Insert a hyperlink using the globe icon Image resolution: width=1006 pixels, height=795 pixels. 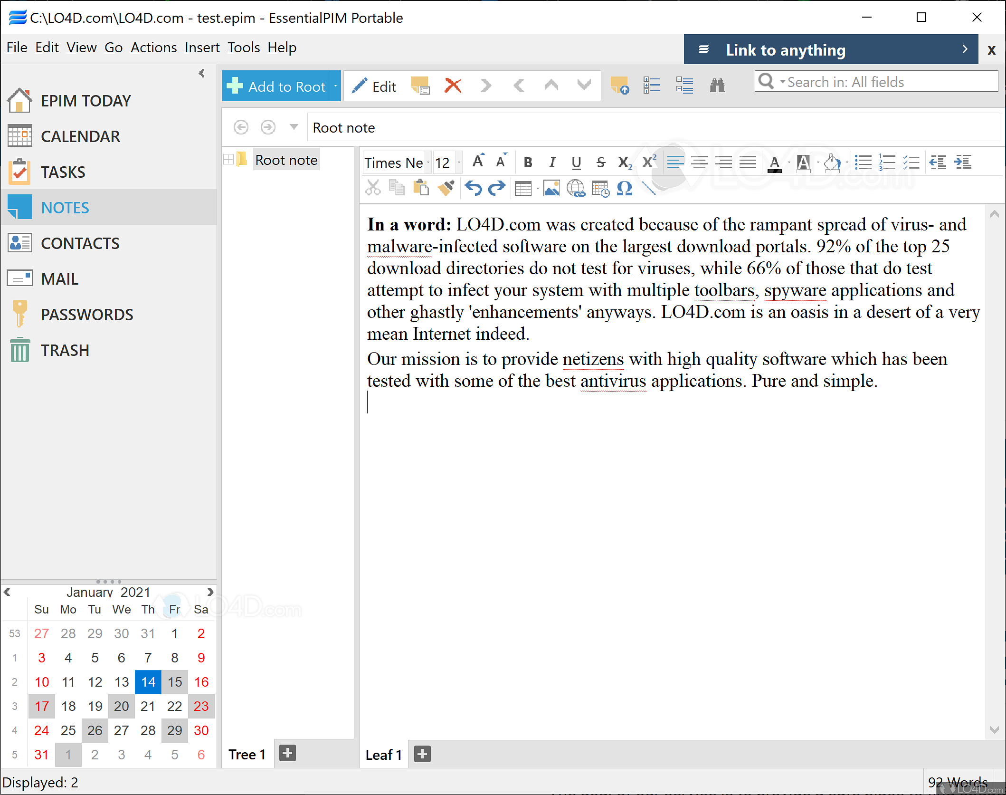(576, 188)
